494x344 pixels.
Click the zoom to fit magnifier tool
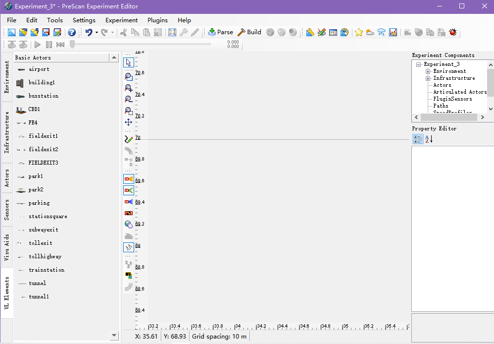129,76
